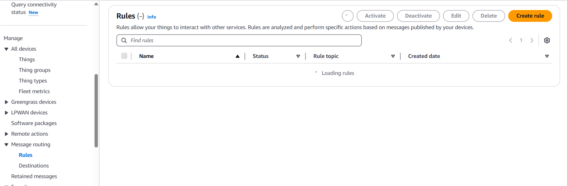This screenshot has height=186, width=567.
Task: Click the Edit button
Action: [x=456, y=16]
